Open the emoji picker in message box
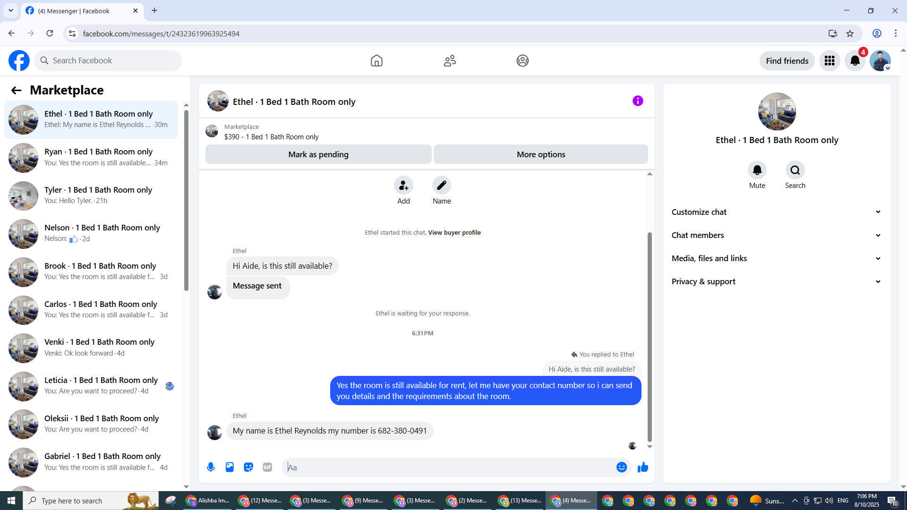 (x=622, y=467)
